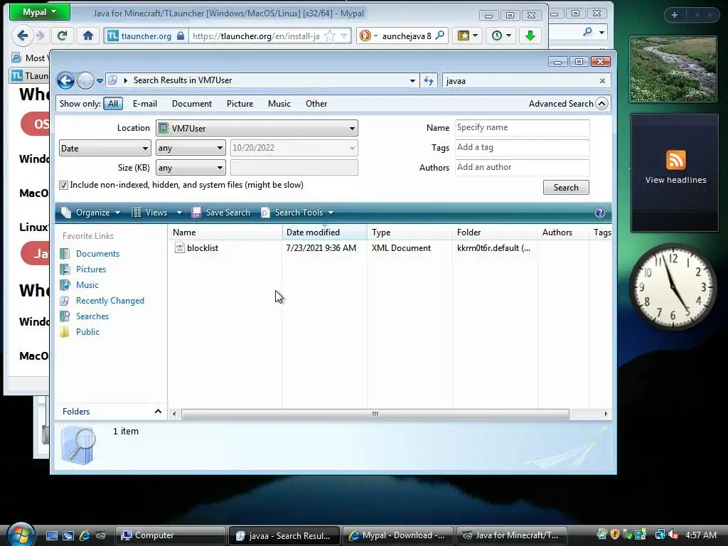Click horizontal scrollbar in results list
Image resolution: width=728 pixels, height=546 pixels.
(x=375, y=414)
